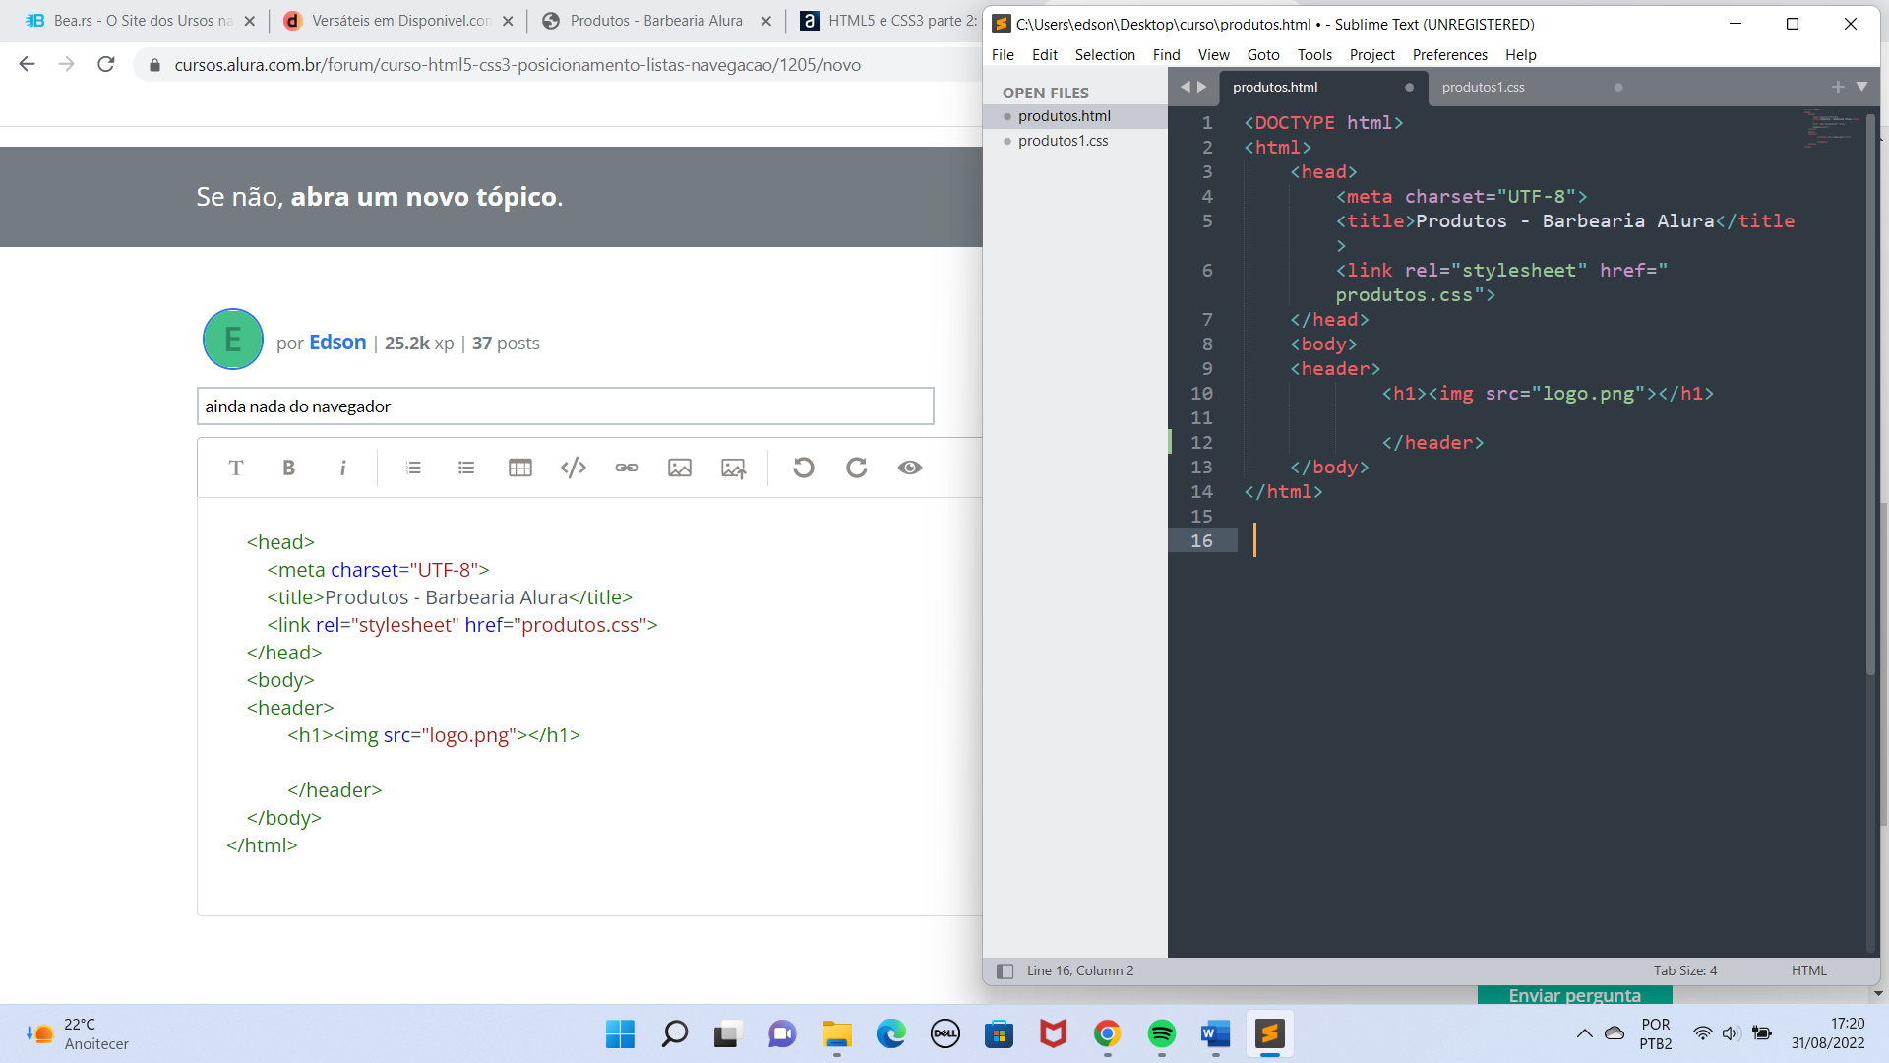Open Google Chrome from taskbar
This screenshot has width=1889, height=1063.
1108,1034
